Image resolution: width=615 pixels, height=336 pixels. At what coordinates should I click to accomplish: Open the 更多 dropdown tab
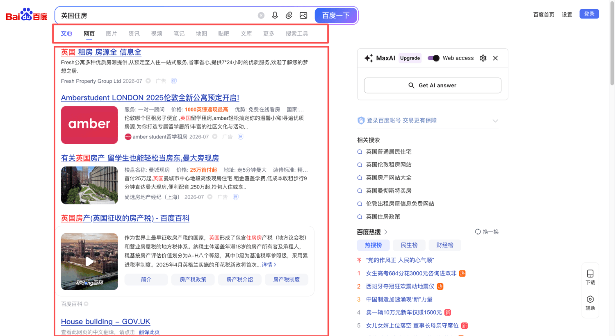pos(269,34)
